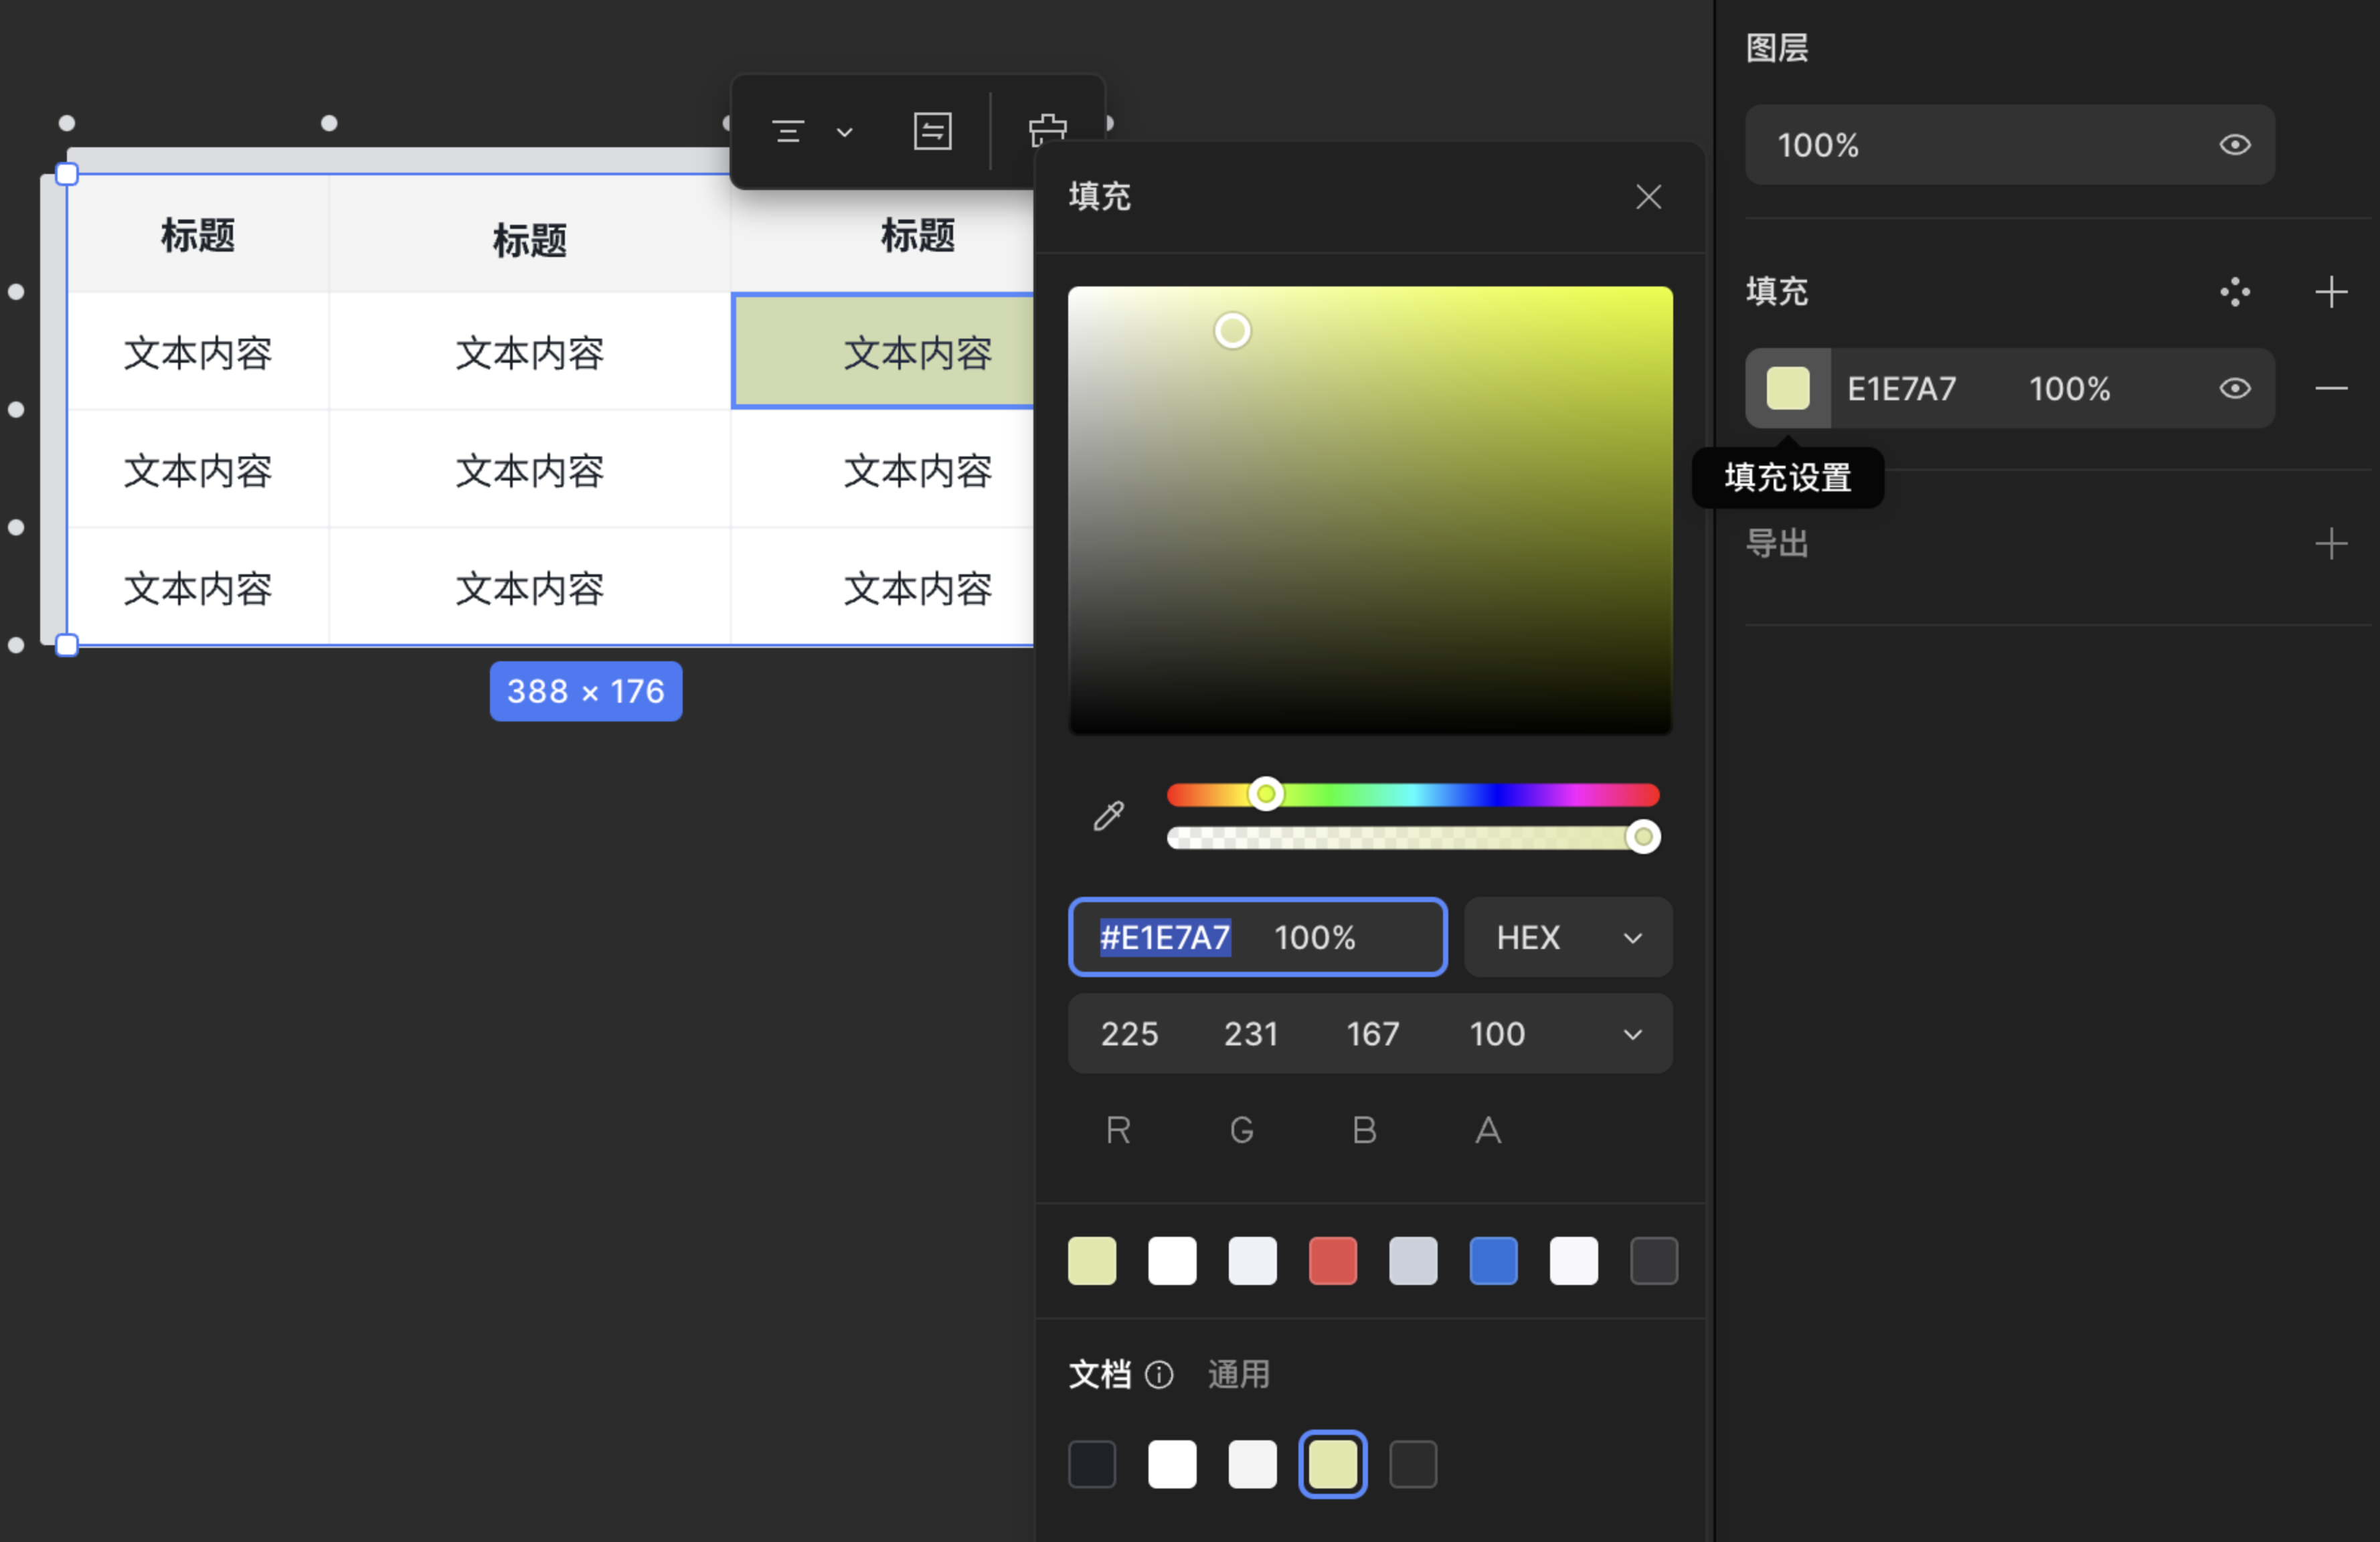The image size is (2380, 1542).
Task: Click the R value 225 field
Action: pos(1129,1034)
